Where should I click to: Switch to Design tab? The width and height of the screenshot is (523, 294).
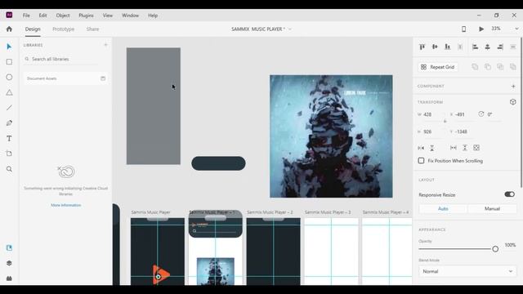tap(33, 29)
